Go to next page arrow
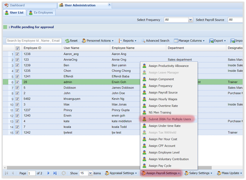This screenshot has height=180, width=246. pos(49,173)
